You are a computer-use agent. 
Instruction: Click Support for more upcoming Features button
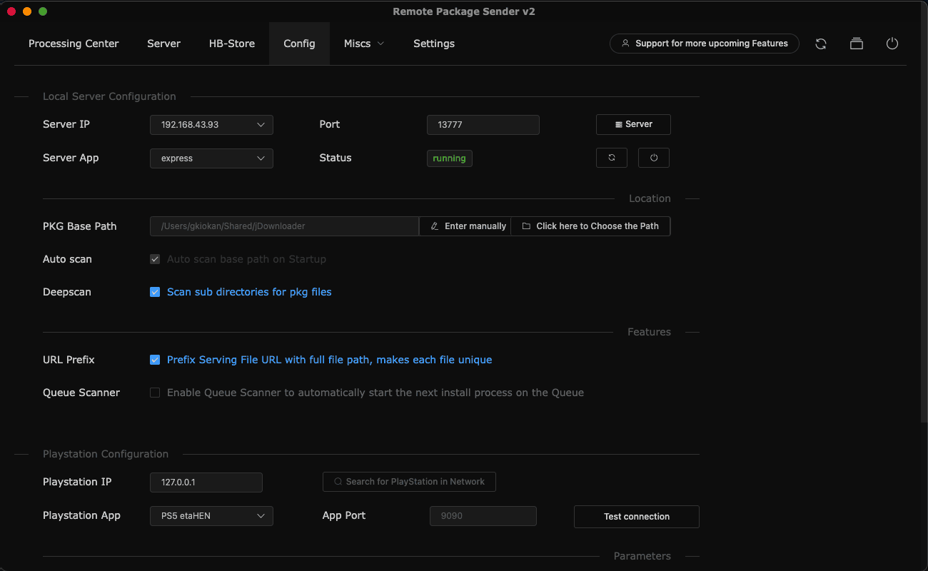(704, 44)
